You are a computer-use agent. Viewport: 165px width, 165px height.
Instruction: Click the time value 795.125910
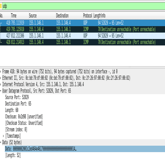[x=18, y=29]
